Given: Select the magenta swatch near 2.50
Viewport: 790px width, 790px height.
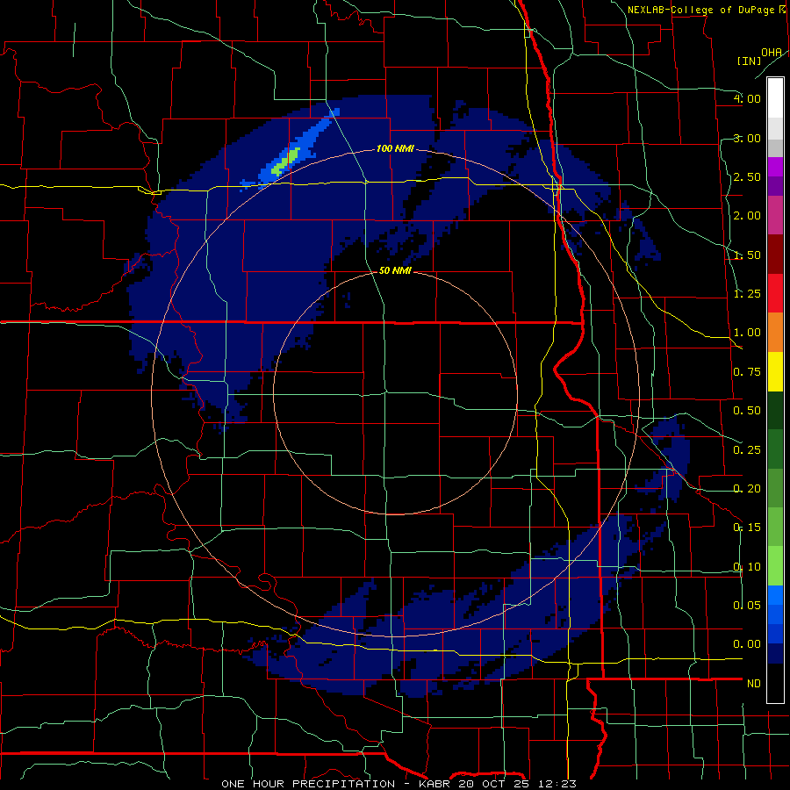Looking at the screenshot, I should point(775,167).
